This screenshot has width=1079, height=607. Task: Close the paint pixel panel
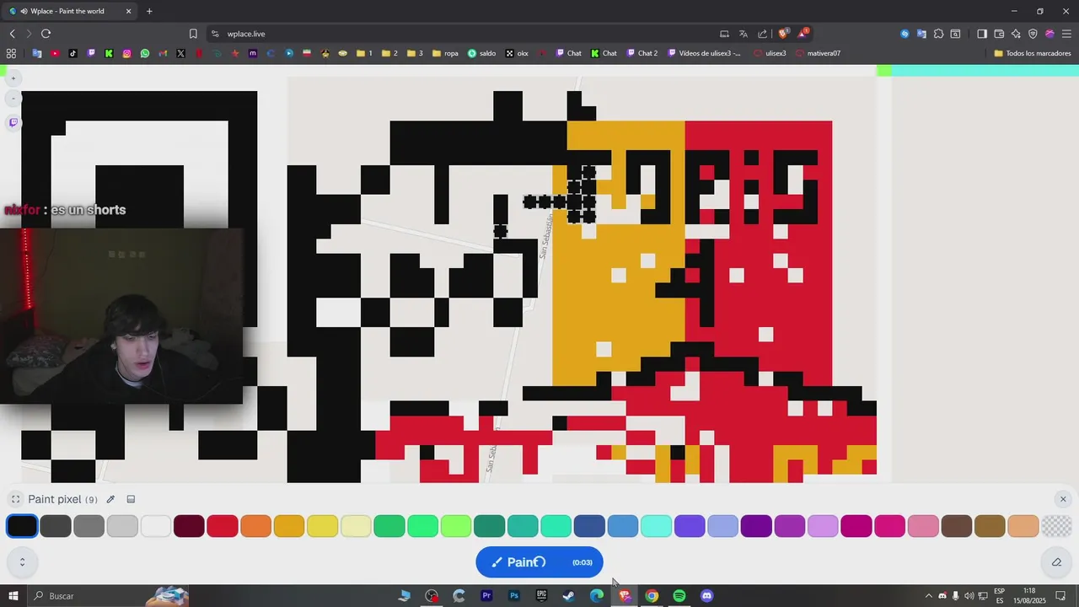[1063, 499]
